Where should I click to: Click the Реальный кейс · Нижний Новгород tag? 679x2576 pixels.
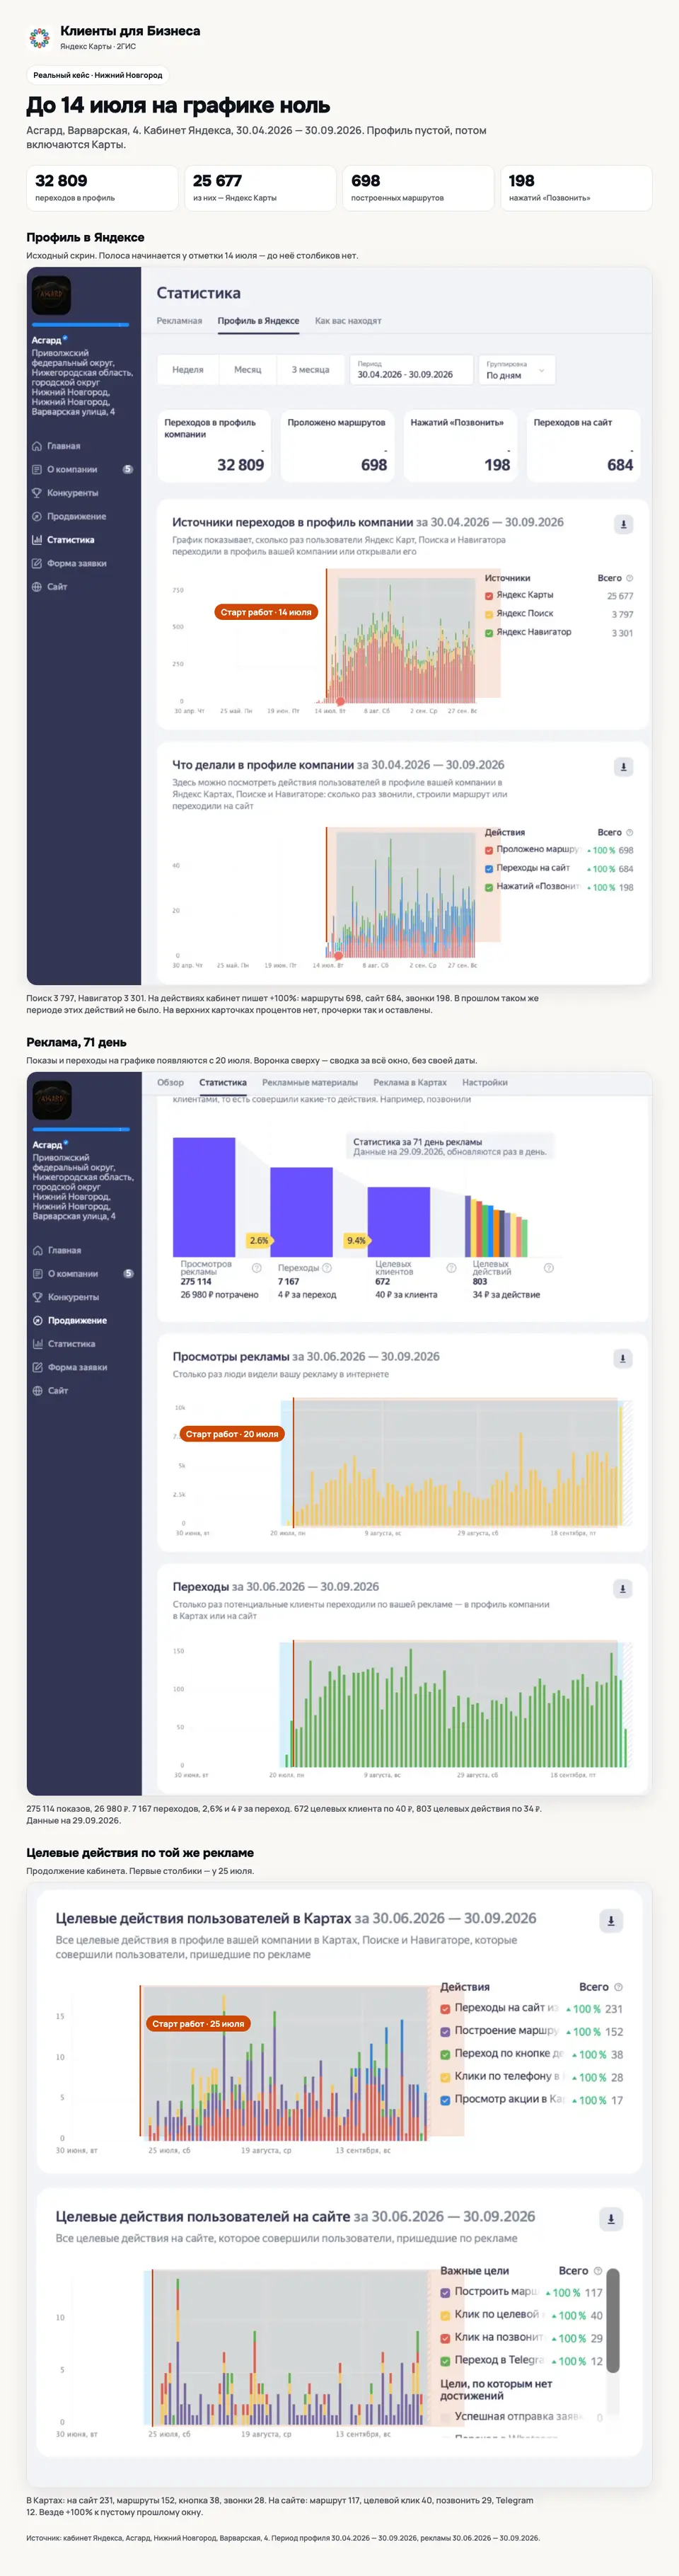[98, 75]
